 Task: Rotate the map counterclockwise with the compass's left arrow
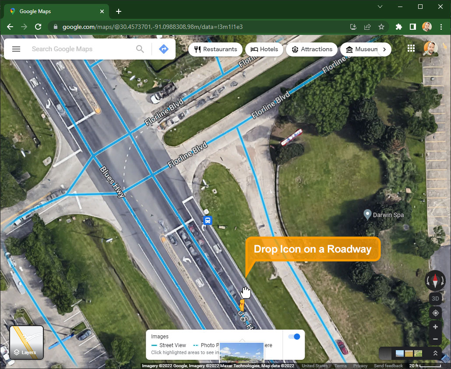(428, 281)
